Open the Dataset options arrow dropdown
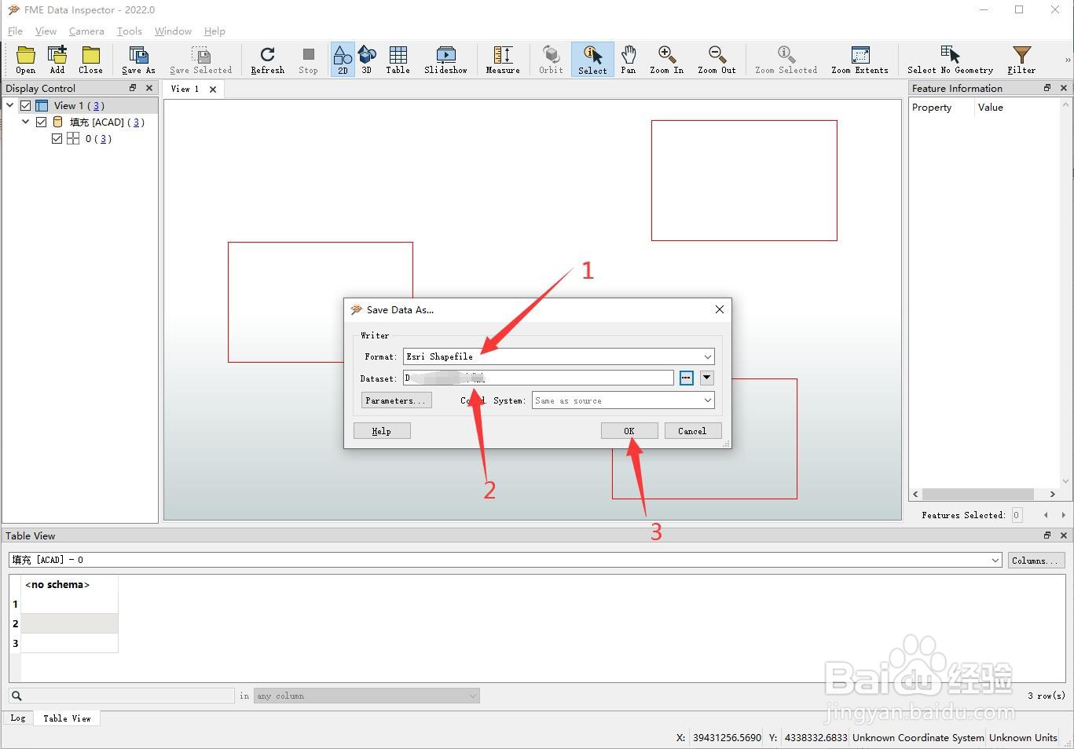Viewport: 1074px width, 749px height. [x=707, y=378]
